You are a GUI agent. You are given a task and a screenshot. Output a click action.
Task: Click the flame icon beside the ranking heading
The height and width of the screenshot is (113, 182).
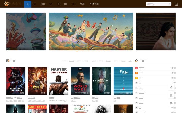[x=136, y=61]
